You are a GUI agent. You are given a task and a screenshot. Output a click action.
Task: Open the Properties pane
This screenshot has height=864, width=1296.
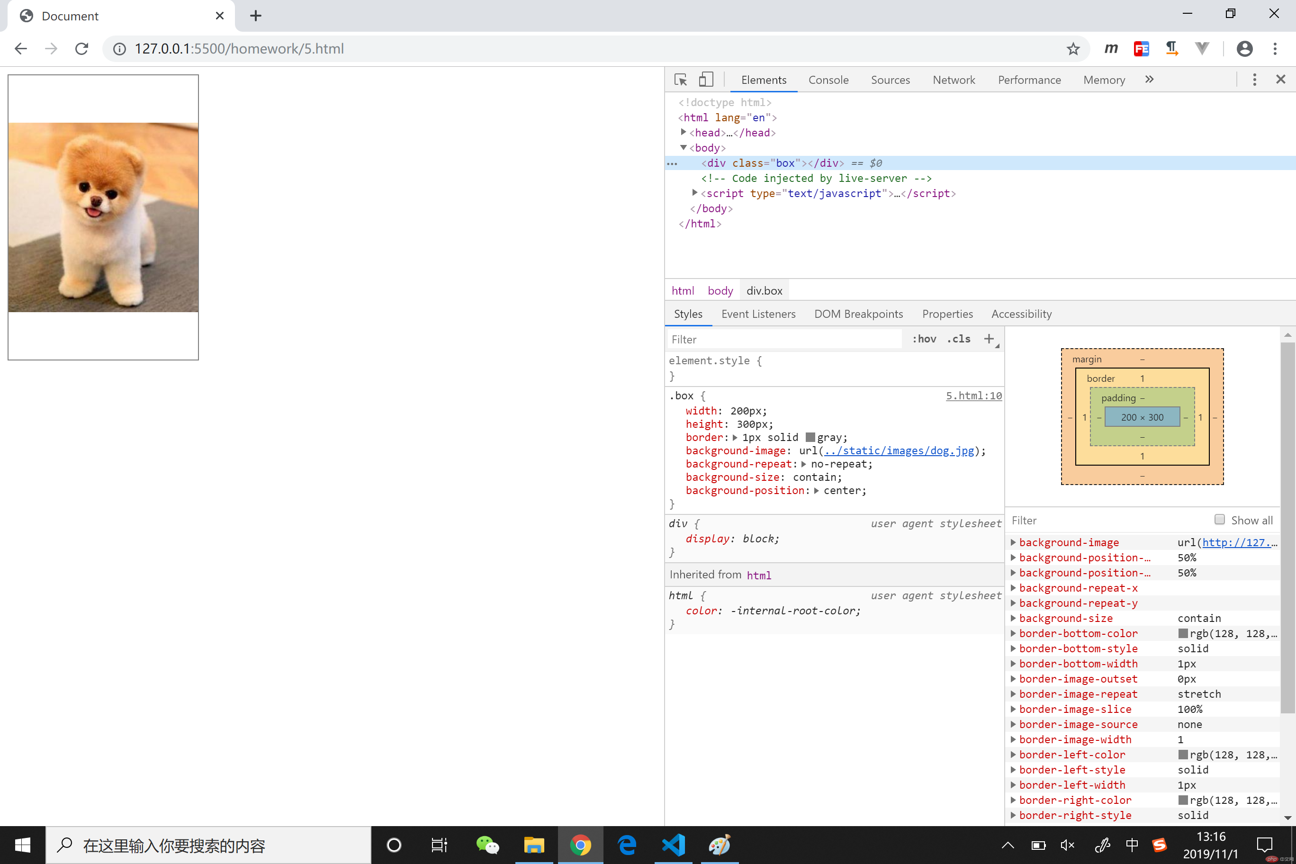947,314
